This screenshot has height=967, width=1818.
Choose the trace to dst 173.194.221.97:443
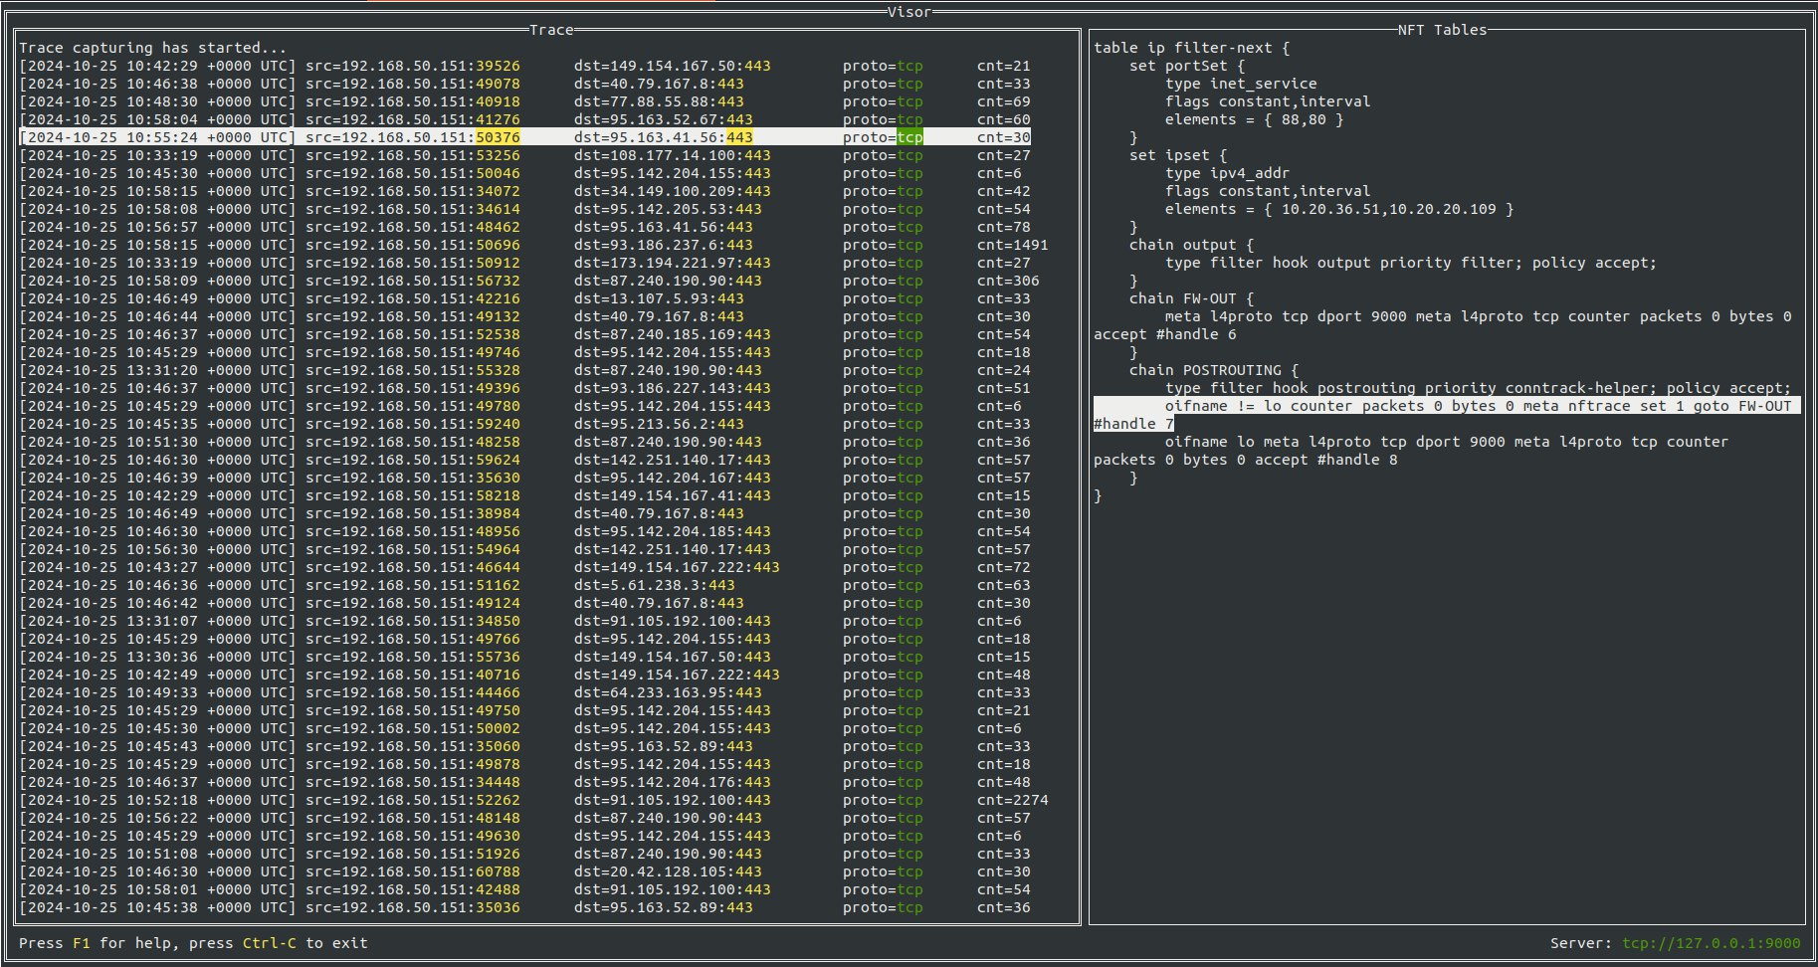(525, 263)
